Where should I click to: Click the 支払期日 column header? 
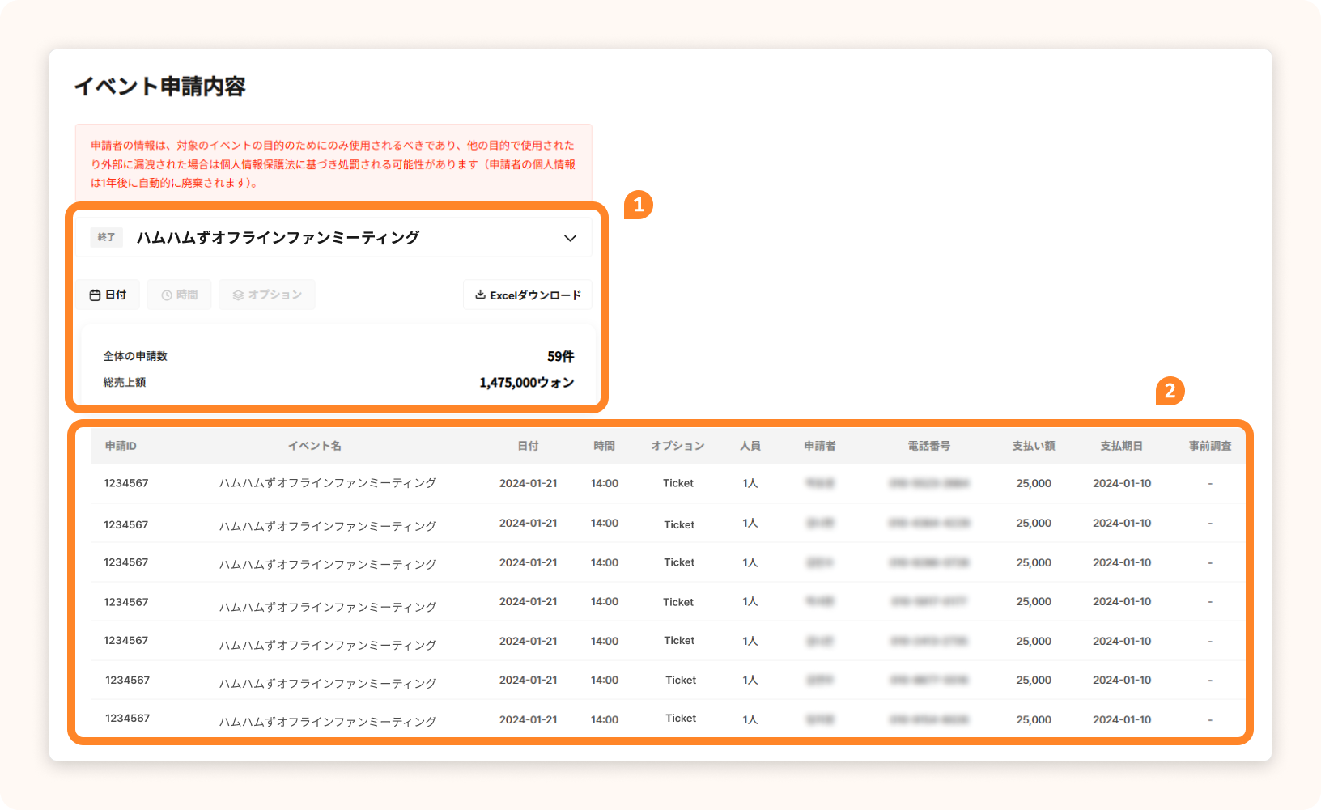coord(1121,446)
